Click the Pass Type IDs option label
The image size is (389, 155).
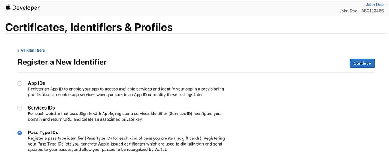pos(43,133)
